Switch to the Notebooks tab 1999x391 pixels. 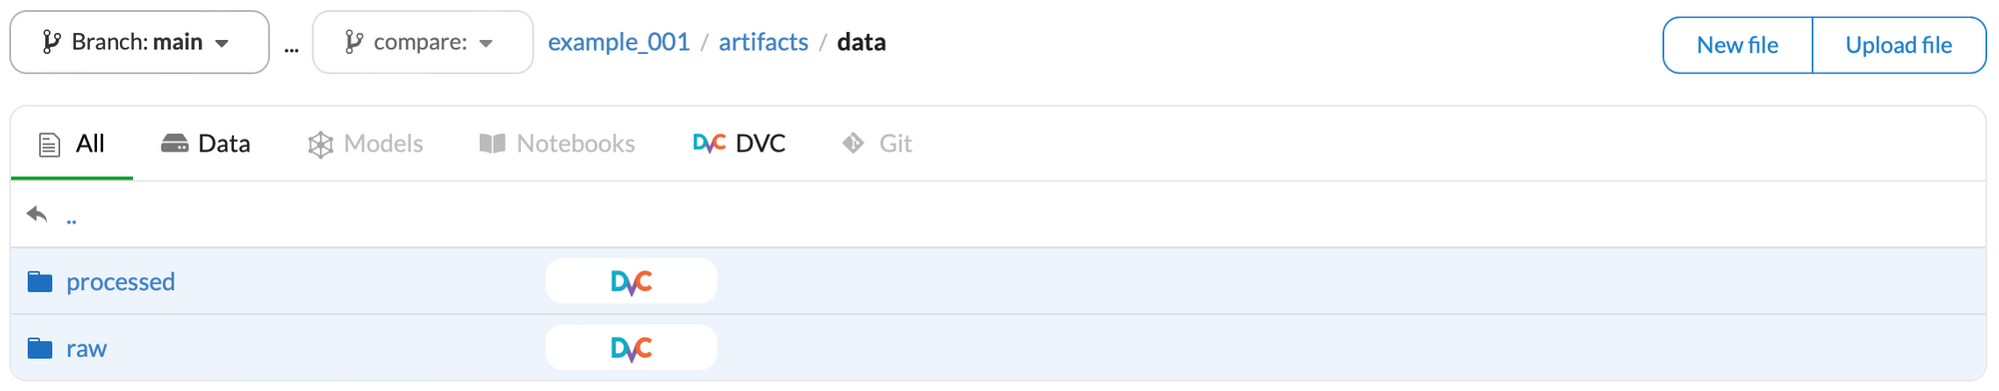(x=557, y=144)
